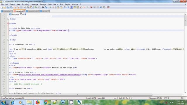Click the Zoom Out toolbar icon
This screenshot has height=105, width=187.
click(x=53, y=7)
